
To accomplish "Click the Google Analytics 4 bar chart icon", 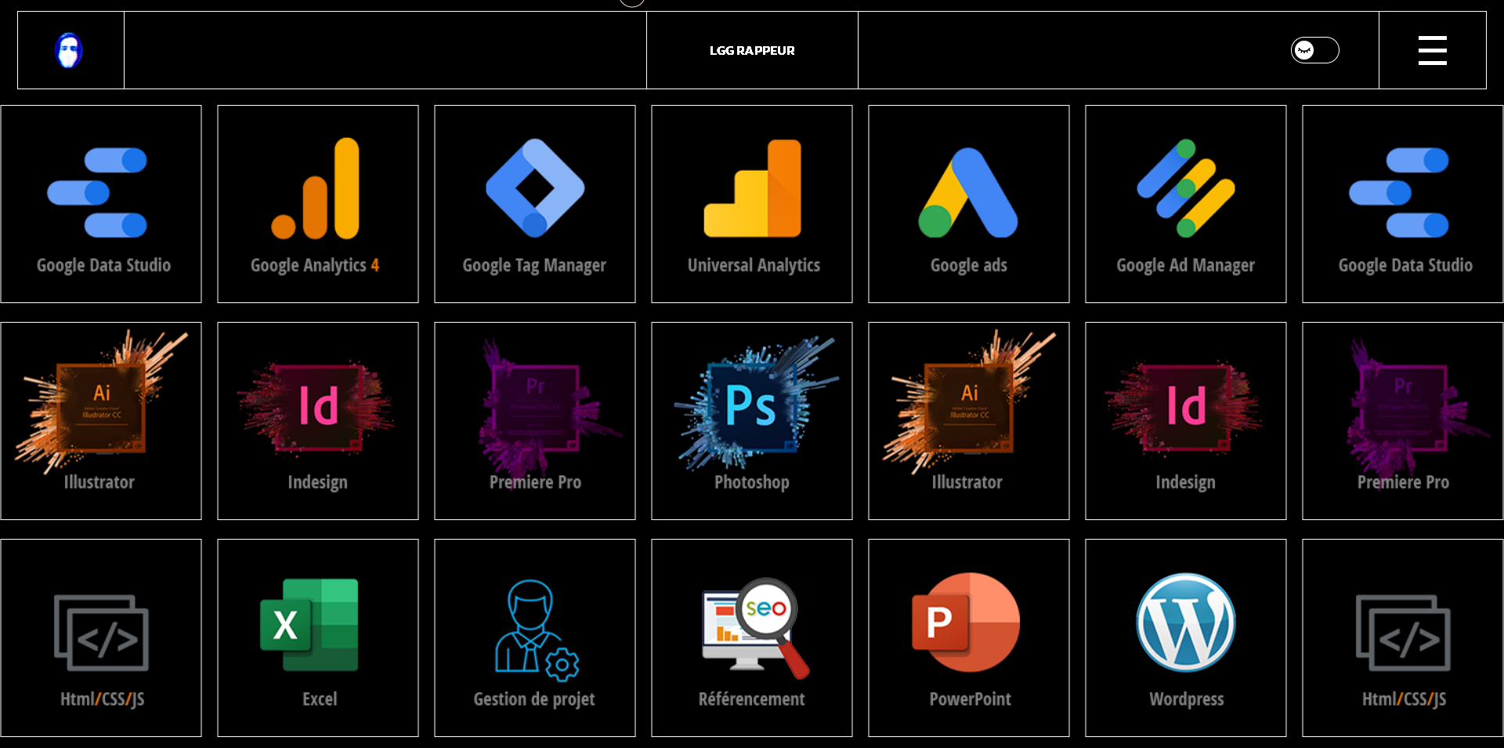I will pos(316,189).
